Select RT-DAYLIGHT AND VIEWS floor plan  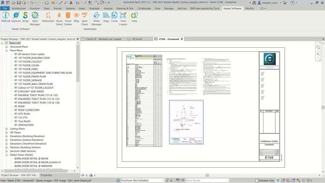point(29,91)
